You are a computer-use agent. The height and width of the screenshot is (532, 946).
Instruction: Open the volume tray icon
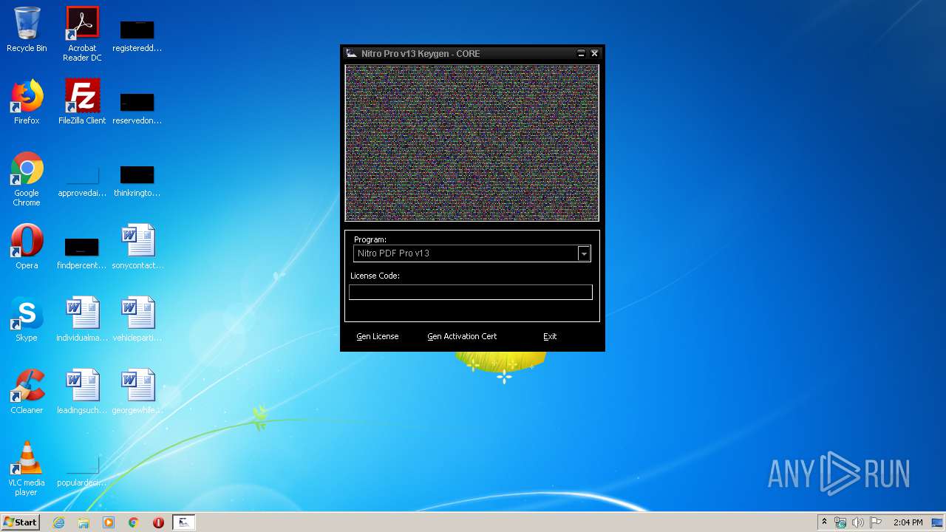(x=857, y=522)
